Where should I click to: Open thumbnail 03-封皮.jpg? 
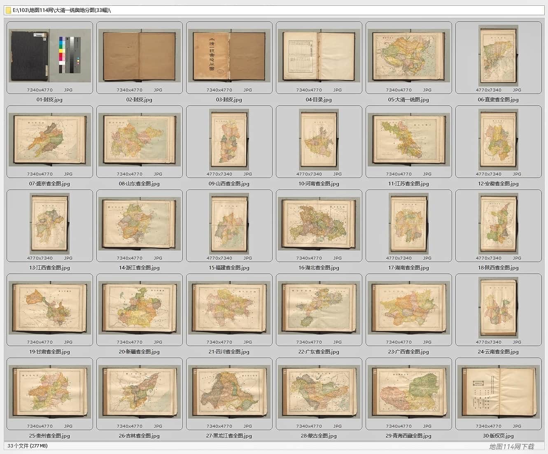tap(229, 58)
